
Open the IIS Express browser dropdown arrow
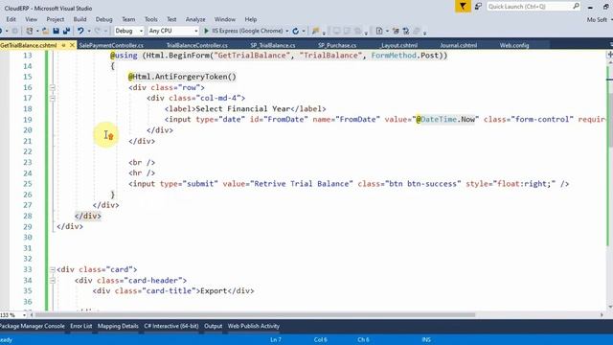point(287,31)
